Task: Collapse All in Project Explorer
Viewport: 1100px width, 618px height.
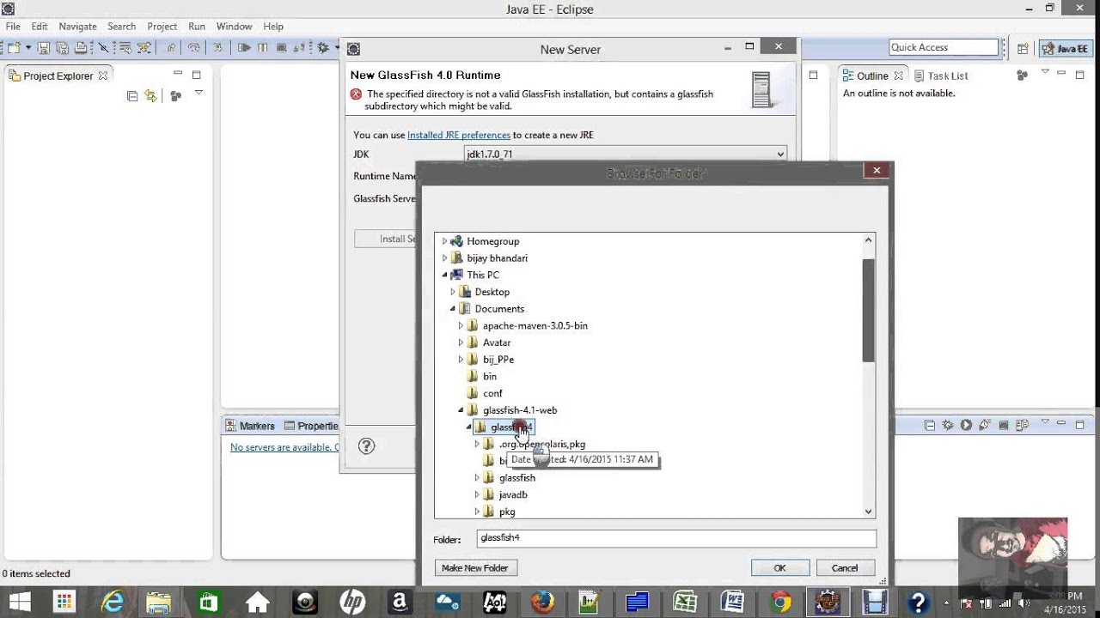Action: 132,96
